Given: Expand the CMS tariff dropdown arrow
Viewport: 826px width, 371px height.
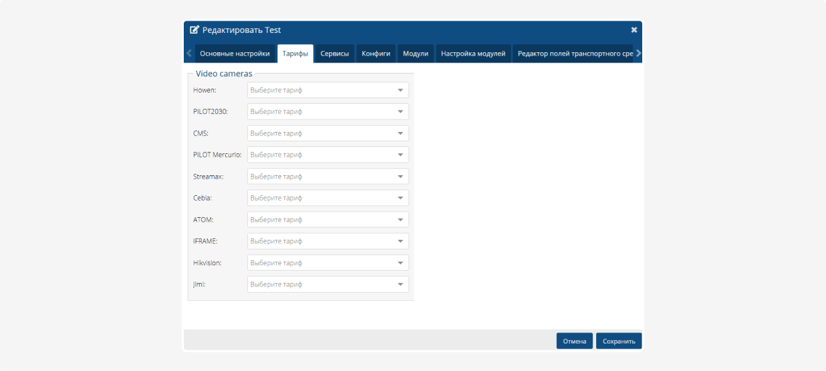Looking at the screenshot, I should pyautogui.click(x=401, y=133).
